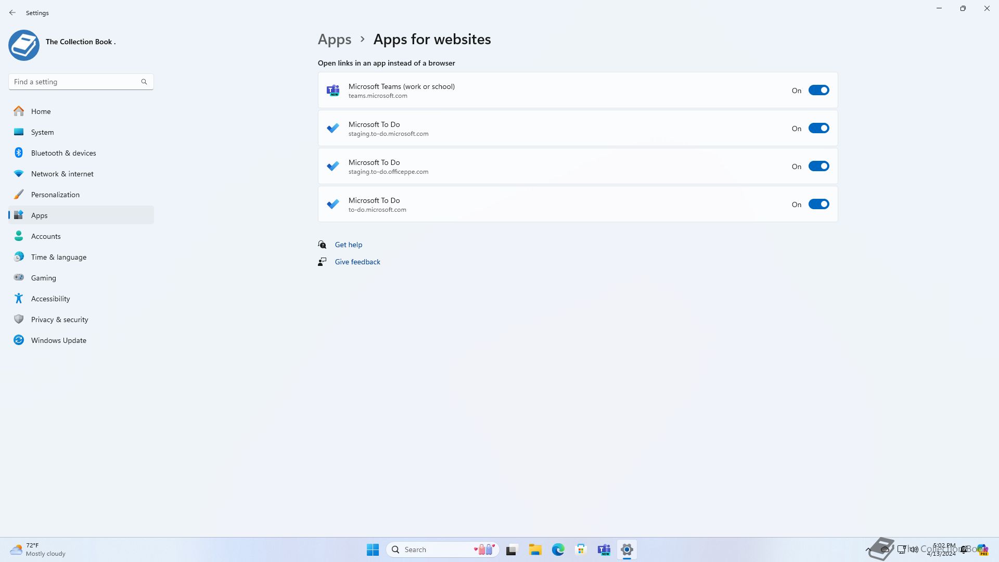Click the Settings gear on the taskbar
The image size is (999, 562).
coord(627,550)
